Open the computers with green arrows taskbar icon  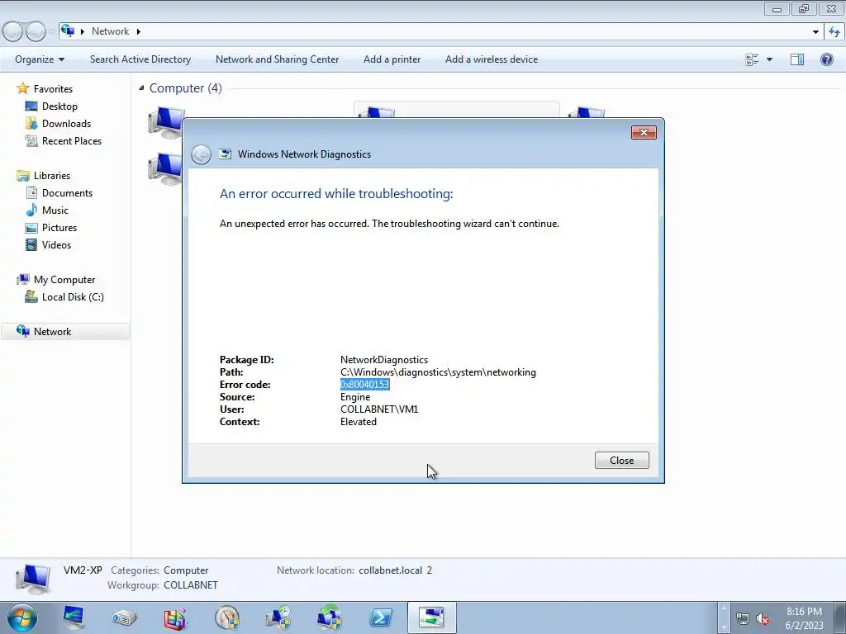tap(330, 617)
